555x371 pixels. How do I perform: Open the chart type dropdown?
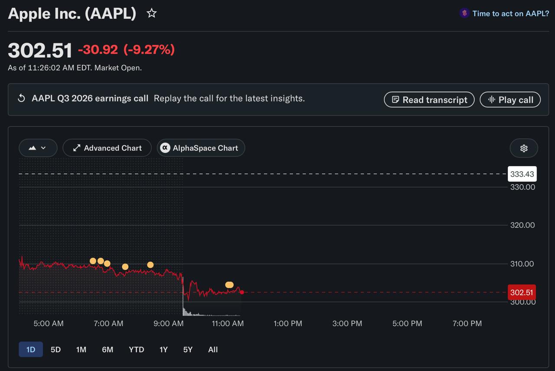[38, 148]
